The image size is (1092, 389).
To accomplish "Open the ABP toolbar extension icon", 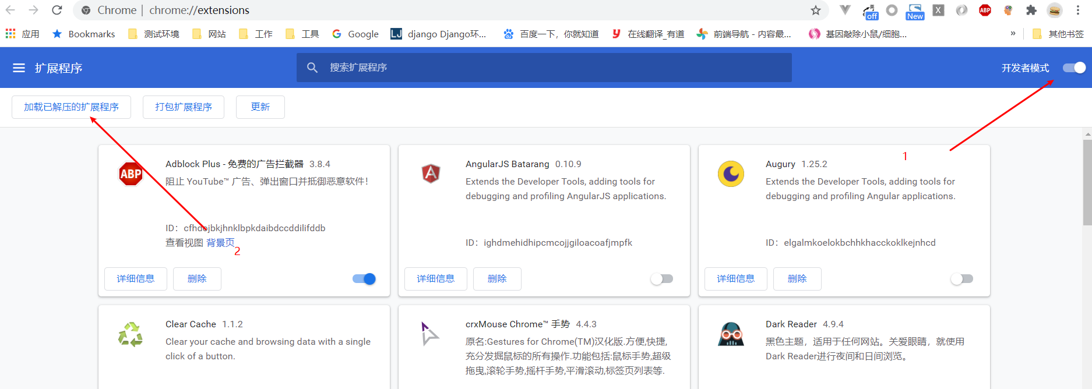I will click(985, 10).
